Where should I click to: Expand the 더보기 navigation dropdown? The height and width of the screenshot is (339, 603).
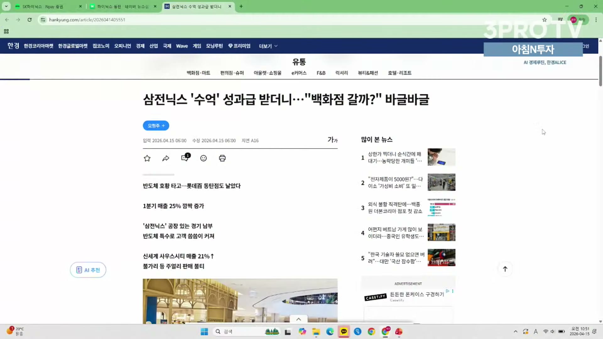pyautogui.click(x=268, y=46)
